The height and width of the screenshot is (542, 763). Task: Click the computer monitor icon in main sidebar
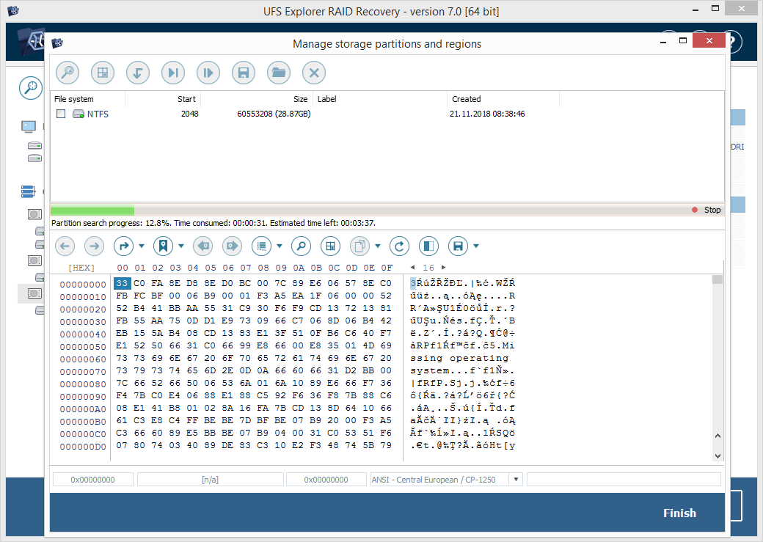29,126
